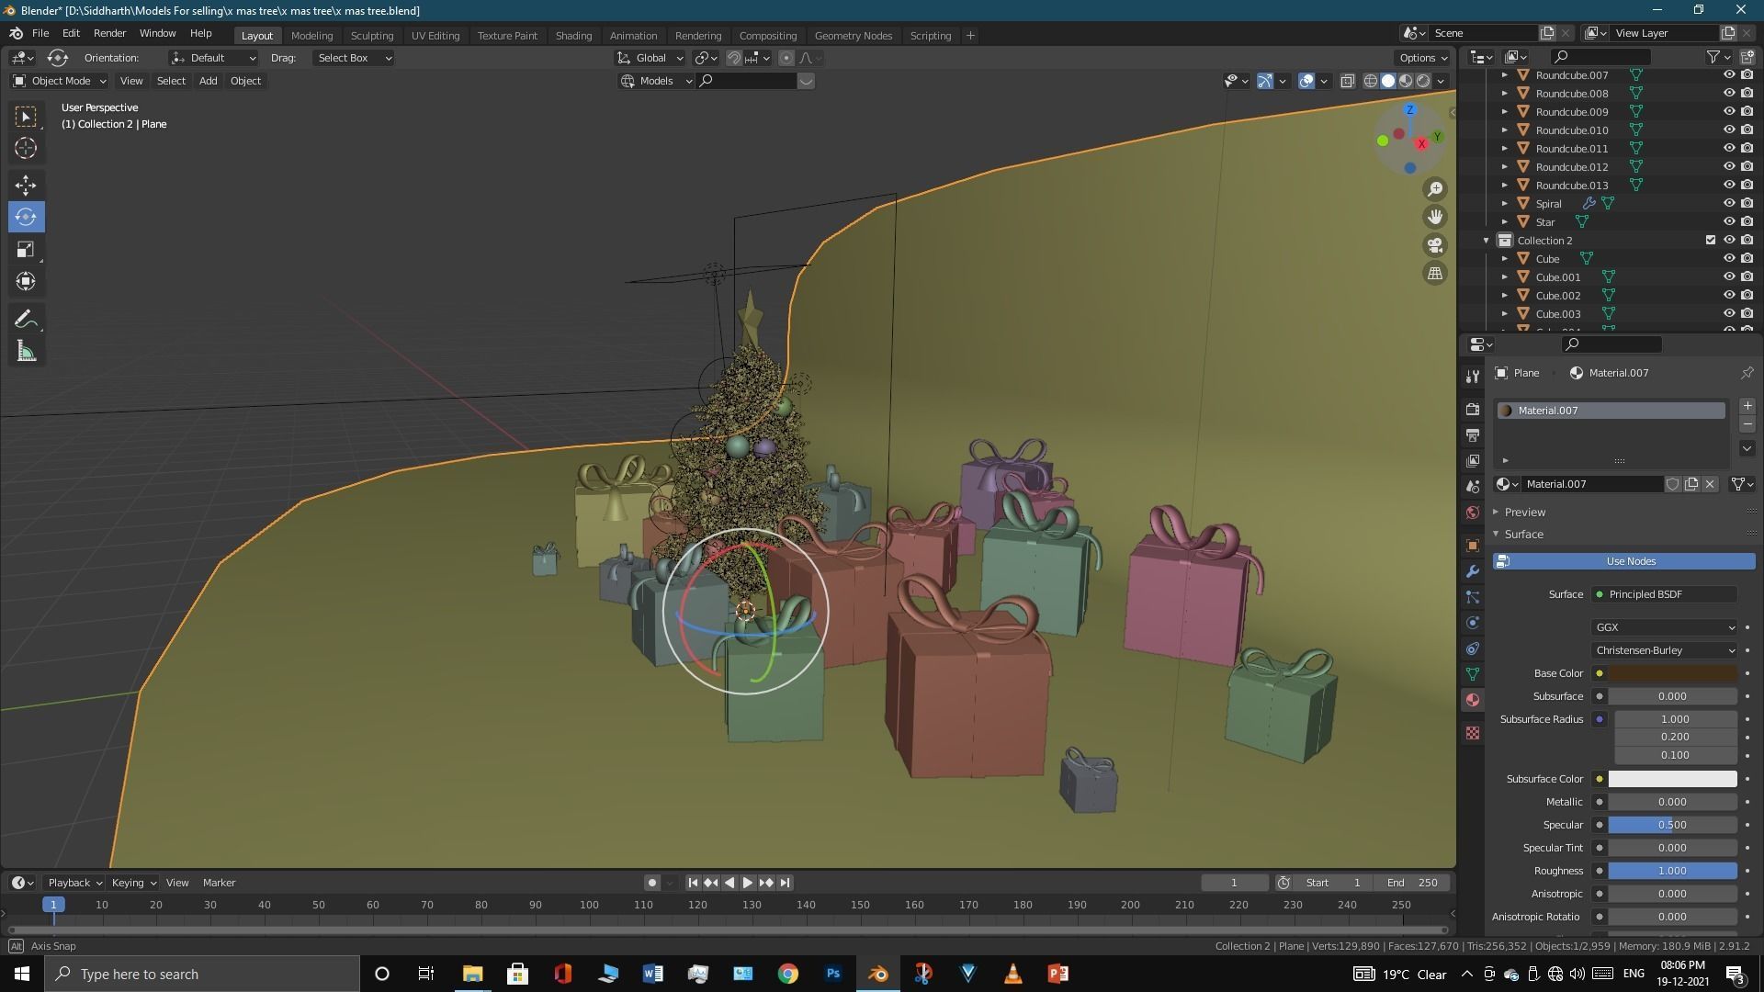1764x992 pixels.
Task: Switch to the Geometry Nodes workspace tab
Action: (x=853, y=35)
